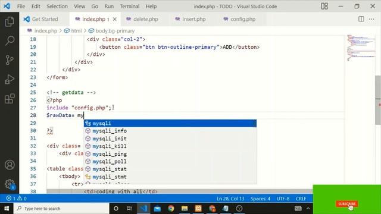Open the Extensions view
381x214 pixels.
[x=10, y=99]
